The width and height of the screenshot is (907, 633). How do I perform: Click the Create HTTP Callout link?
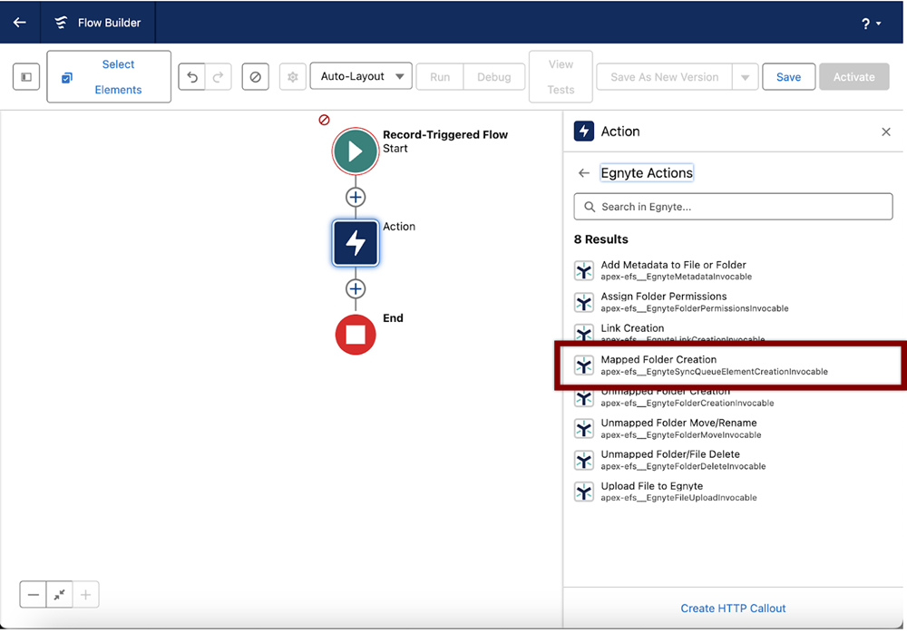(733, 609)
